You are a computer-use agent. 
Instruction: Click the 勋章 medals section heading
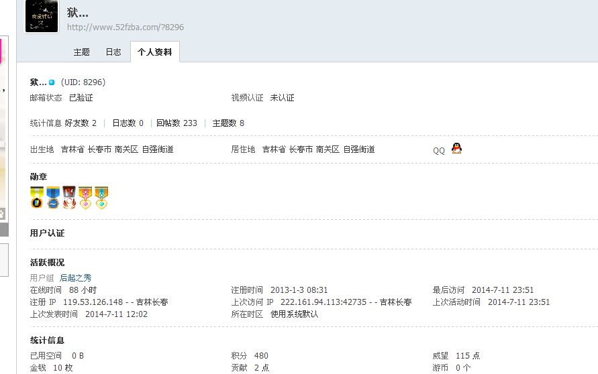(x=39, y=177)
